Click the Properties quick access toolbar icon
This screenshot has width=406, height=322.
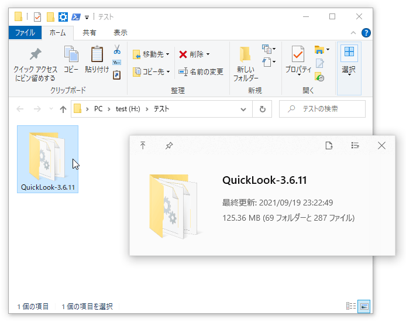tap(37, 17)
